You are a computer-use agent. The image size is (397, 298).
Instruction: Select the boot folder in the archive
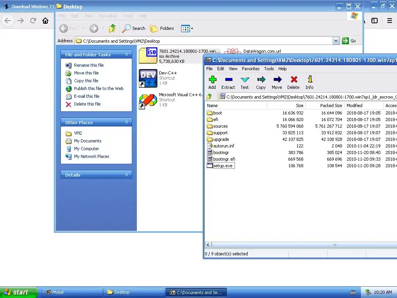click(x=214, y=113)
